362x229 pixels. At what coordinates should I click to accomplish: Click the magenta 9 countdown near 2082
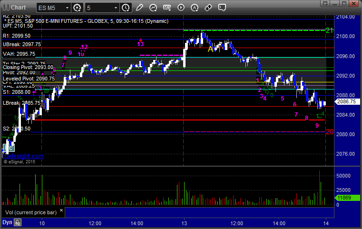317,126
